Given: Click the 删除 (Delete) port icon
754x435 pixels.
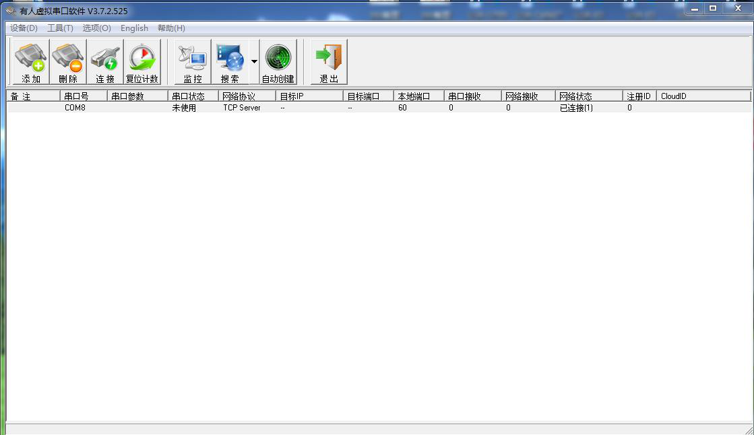Looking at the screenshot, I should click(x=68, y=62).
